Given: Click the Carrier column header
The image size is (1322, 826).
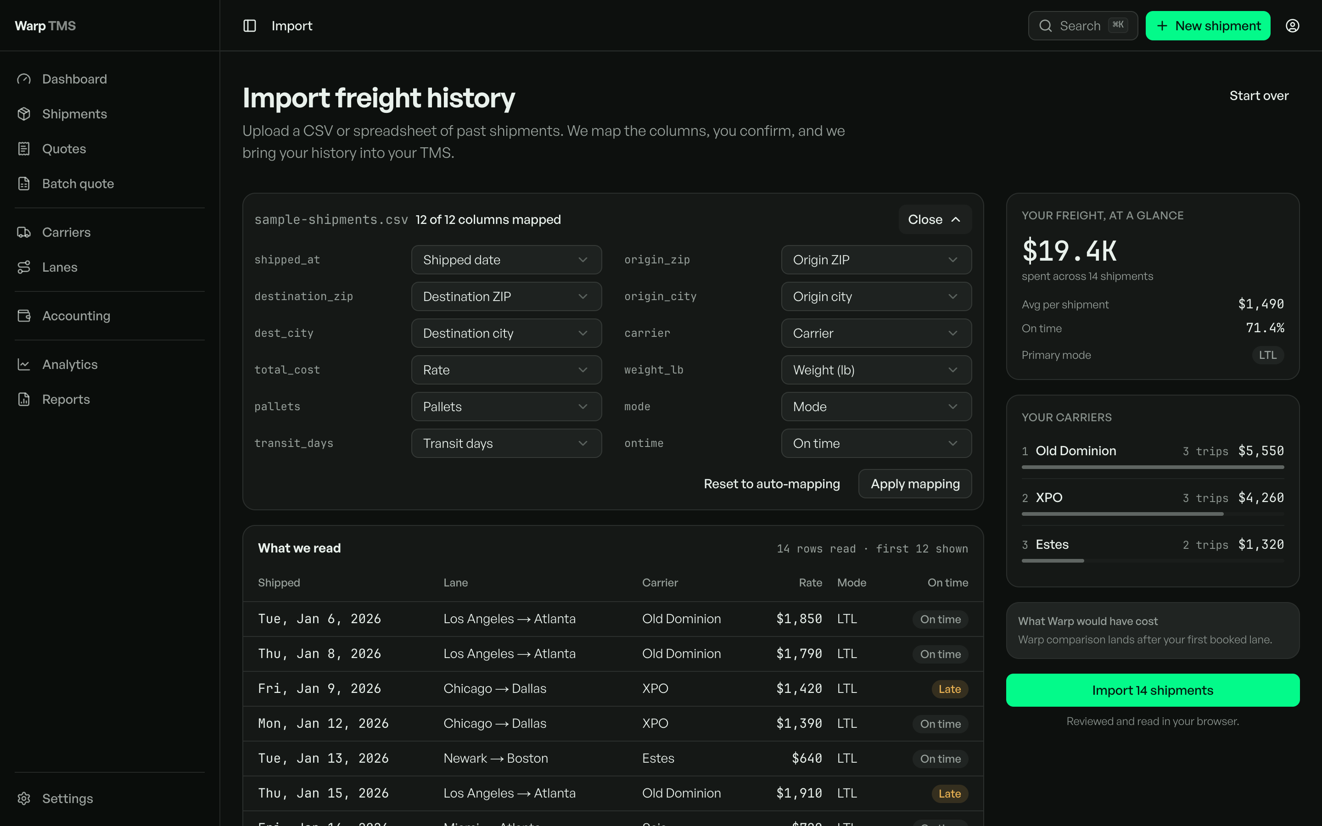Looking at the screenshot, I should (660, 583).
